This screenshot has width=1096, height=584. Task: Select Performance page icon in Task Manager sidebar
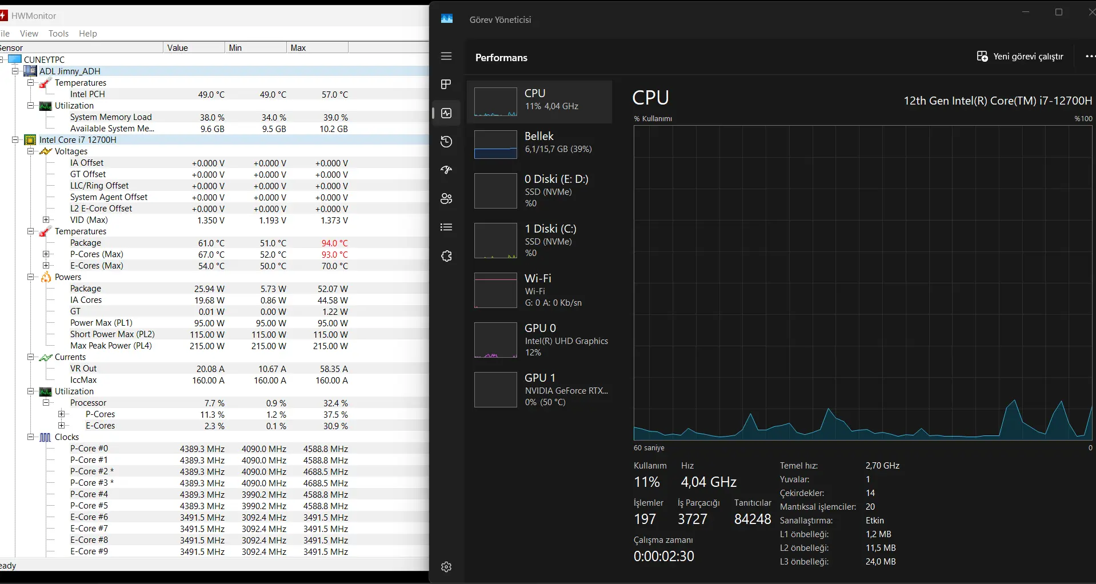[x=446, y=113]
